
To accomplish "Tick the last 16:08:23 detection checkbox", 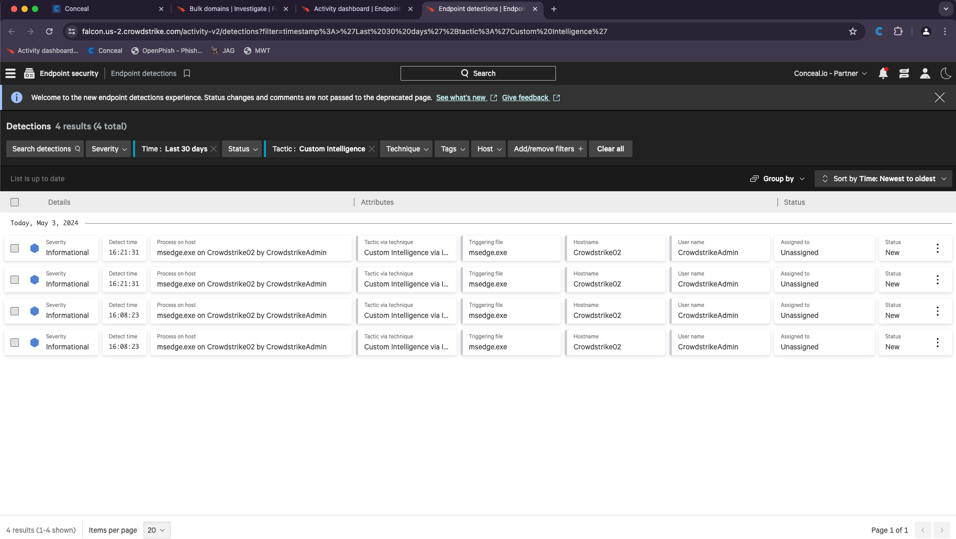I will [x=15, y=343].
